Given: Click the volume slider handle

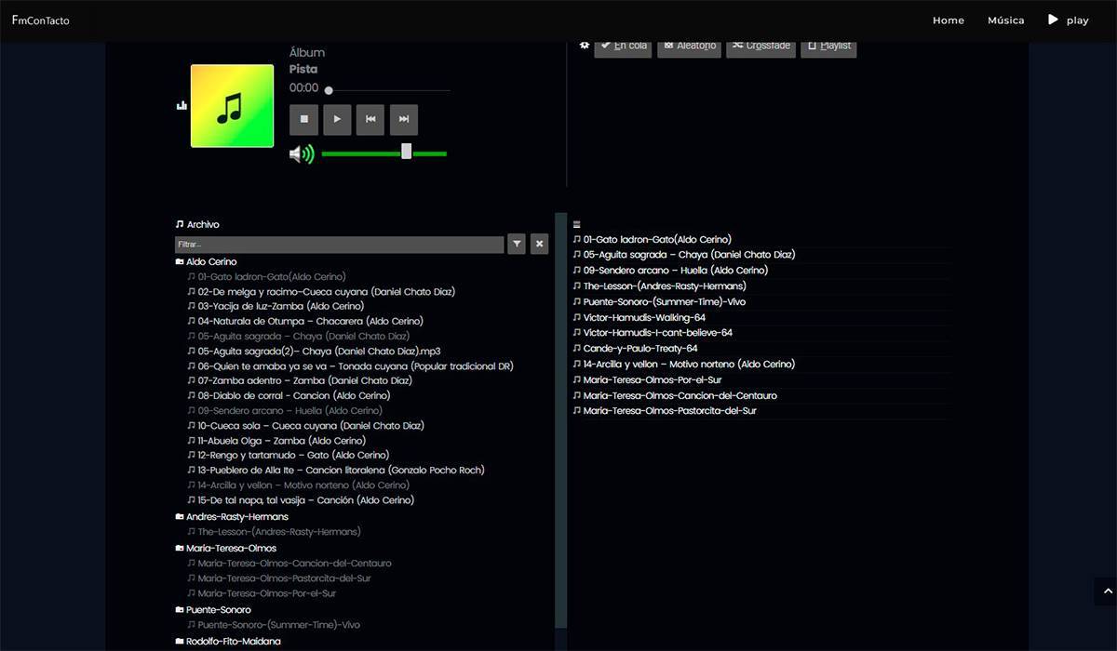Looking at the screenshot, I should pos(406,152).
